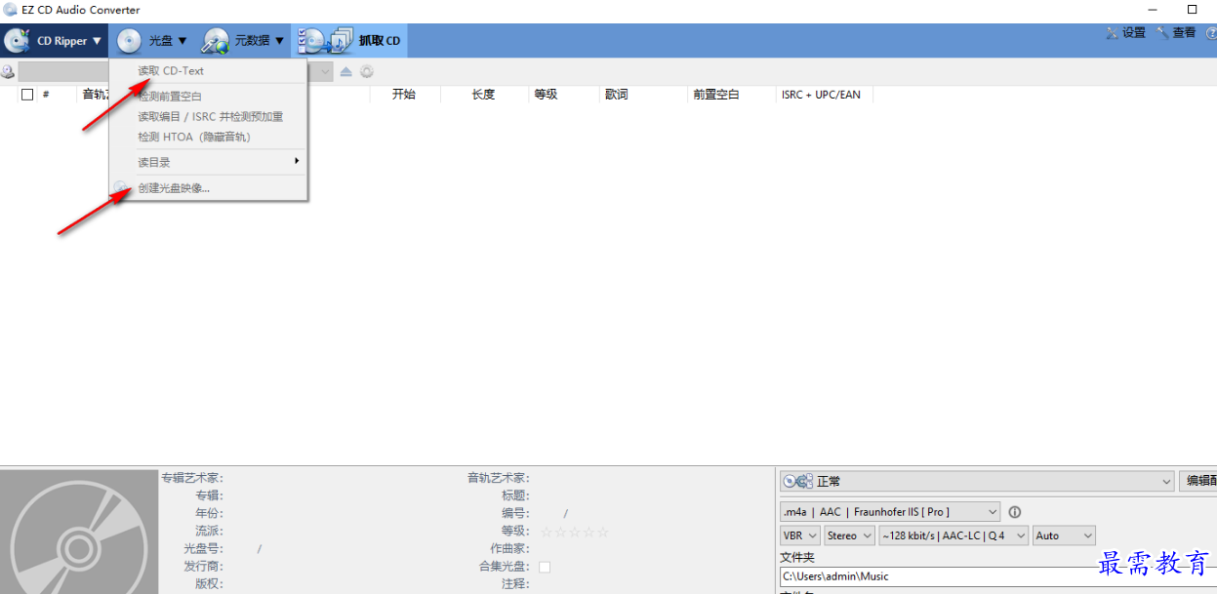Toggle the 合集光盘 checkbox
The width and height of the screenshot is (1217, 594).
(x=545, y=567)
